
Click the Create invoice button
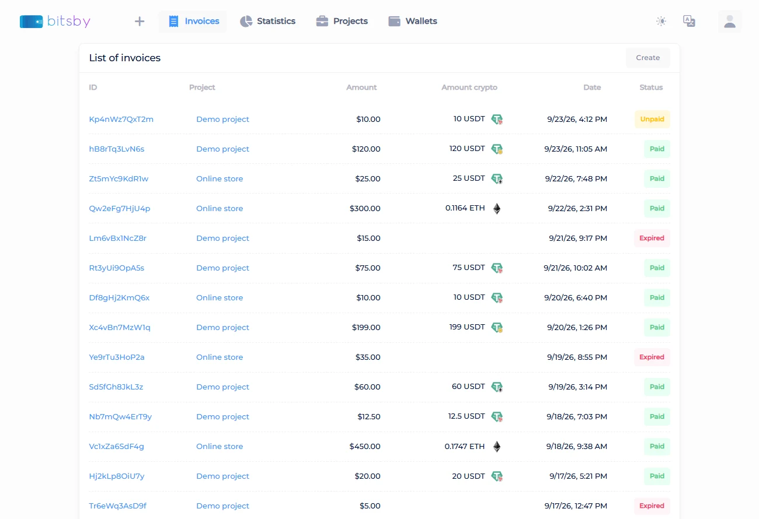[648, 58]
